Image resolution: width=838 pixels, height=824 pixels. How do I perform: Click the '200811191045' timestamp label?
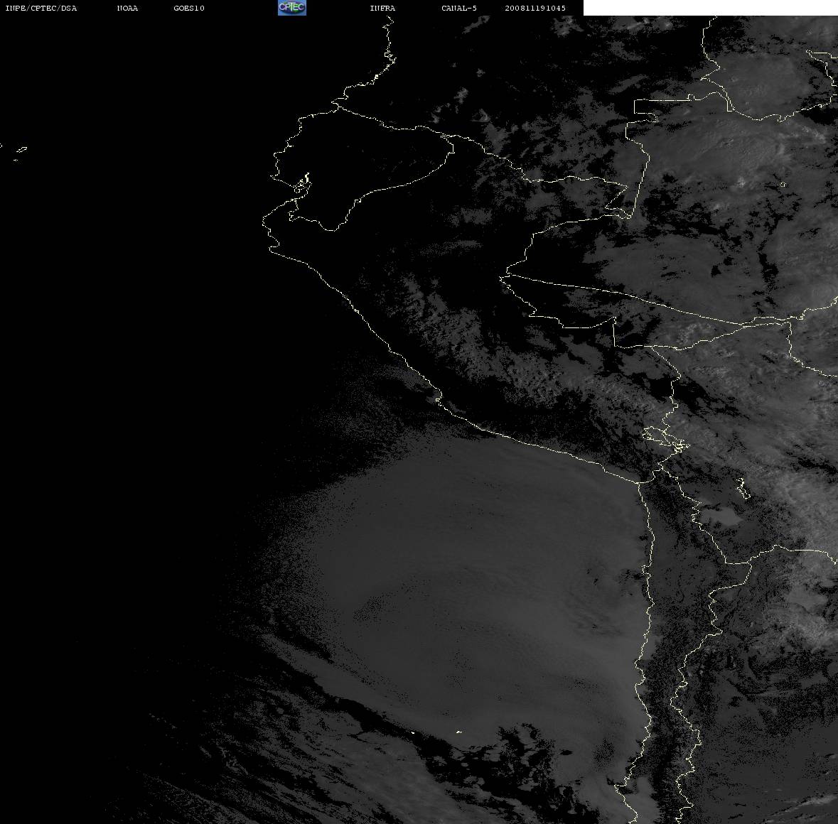point(535,8)
